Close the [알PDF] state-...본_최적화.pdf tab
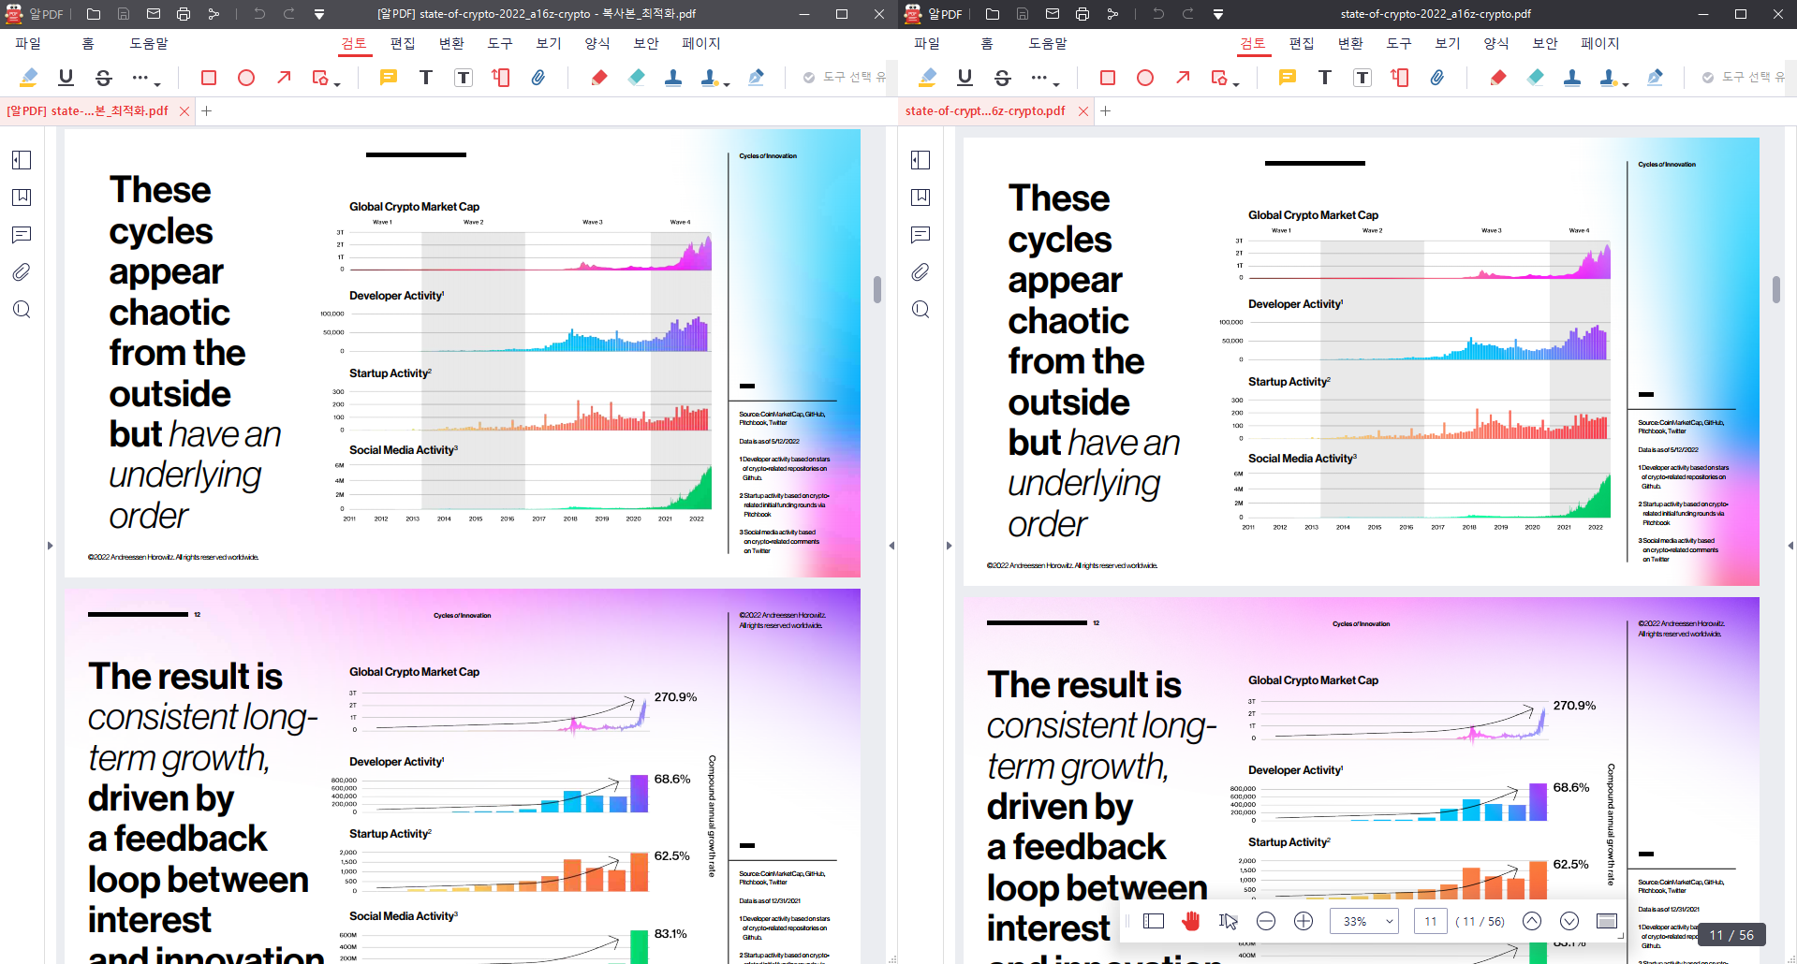1797x964 pixels. click(184, 110)
